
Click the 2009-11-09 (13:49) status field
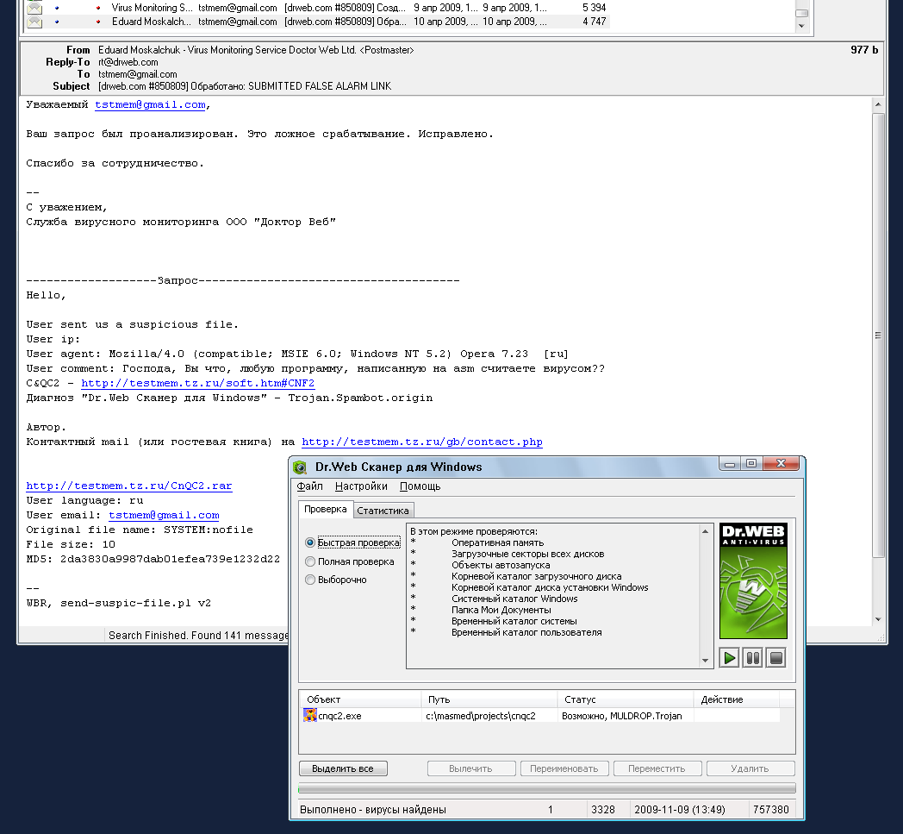680,809
